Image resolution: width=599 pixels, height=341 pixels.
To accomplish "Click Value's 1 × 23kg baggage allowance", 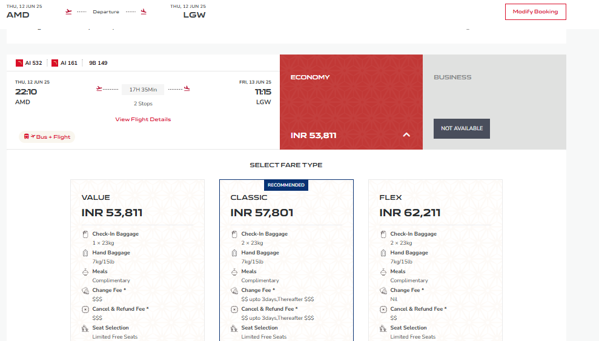I will click(103, 243).
